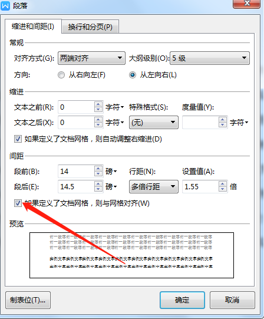Increase 设置值 line spacing with up arrow
The width and height of the screenshot is (264, 319).
coord(223,184)
